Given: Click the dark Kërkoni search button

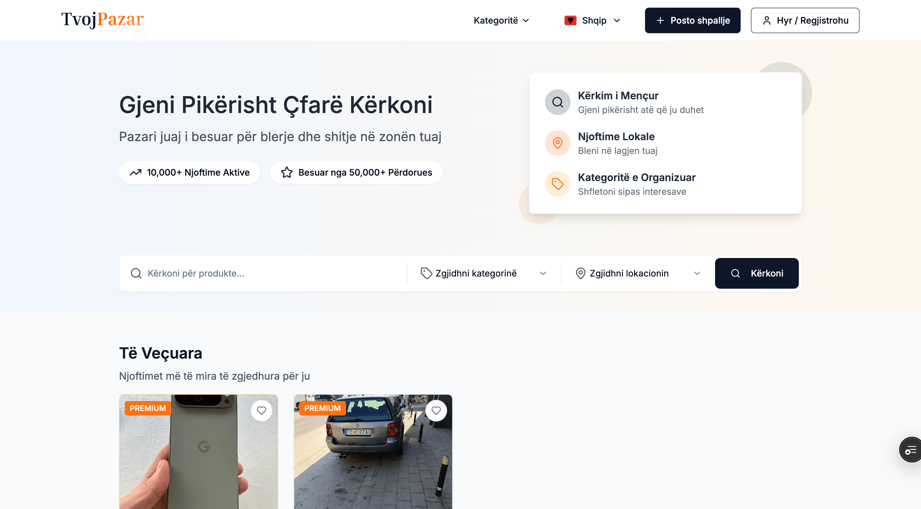Looking at the screenshot, I should tap(756, 273).
